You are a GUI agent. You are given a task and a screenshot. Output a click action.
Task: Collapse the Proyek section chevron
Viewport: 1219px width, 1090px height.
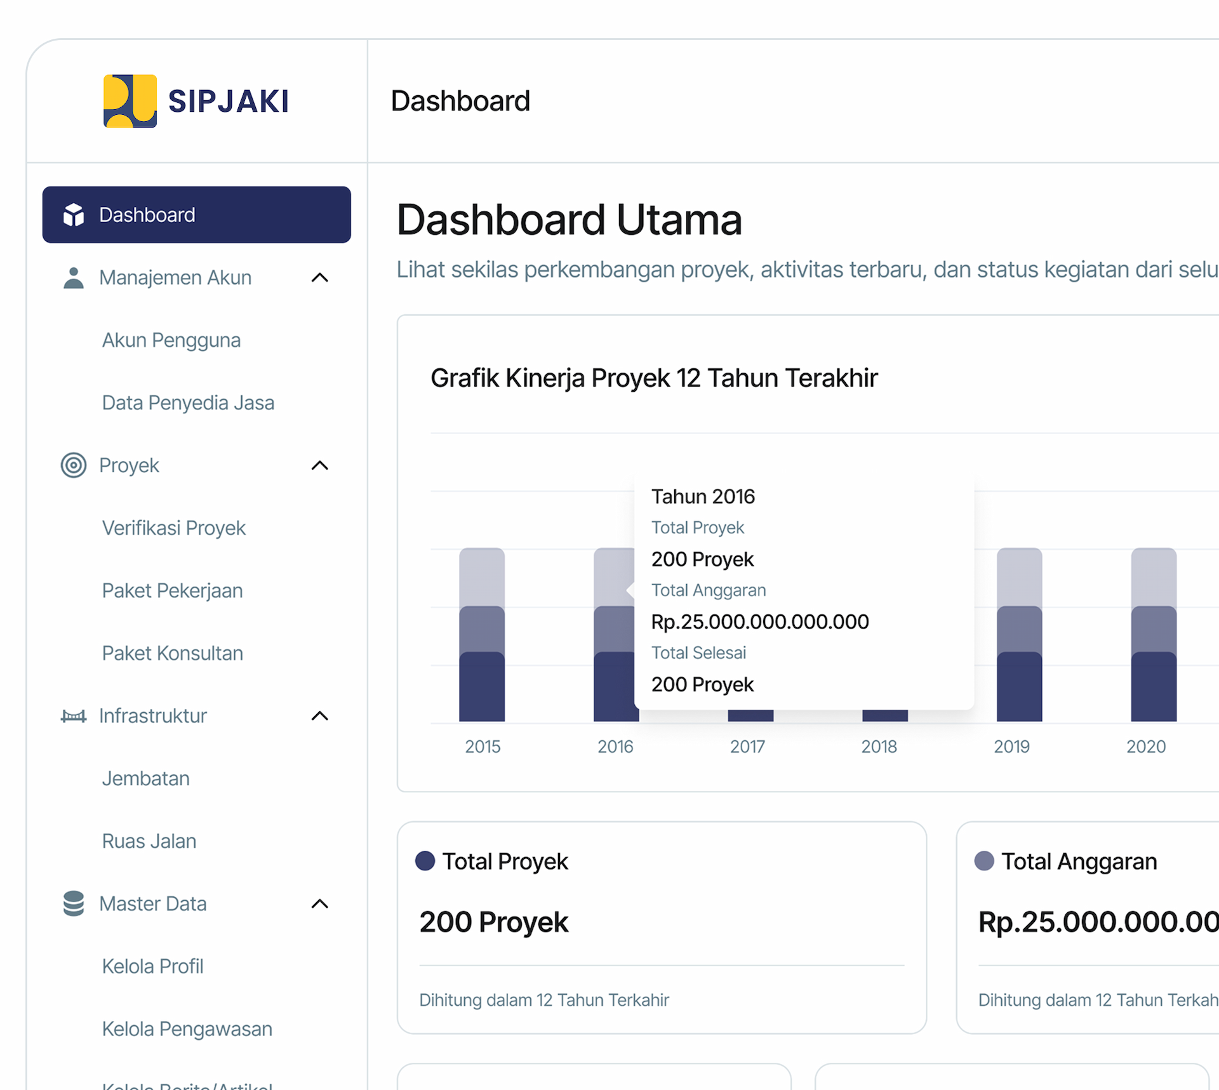320,465
